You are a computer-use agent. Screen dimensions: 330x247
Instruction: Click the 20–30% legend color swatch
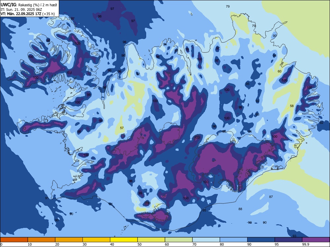pos(69,240)
